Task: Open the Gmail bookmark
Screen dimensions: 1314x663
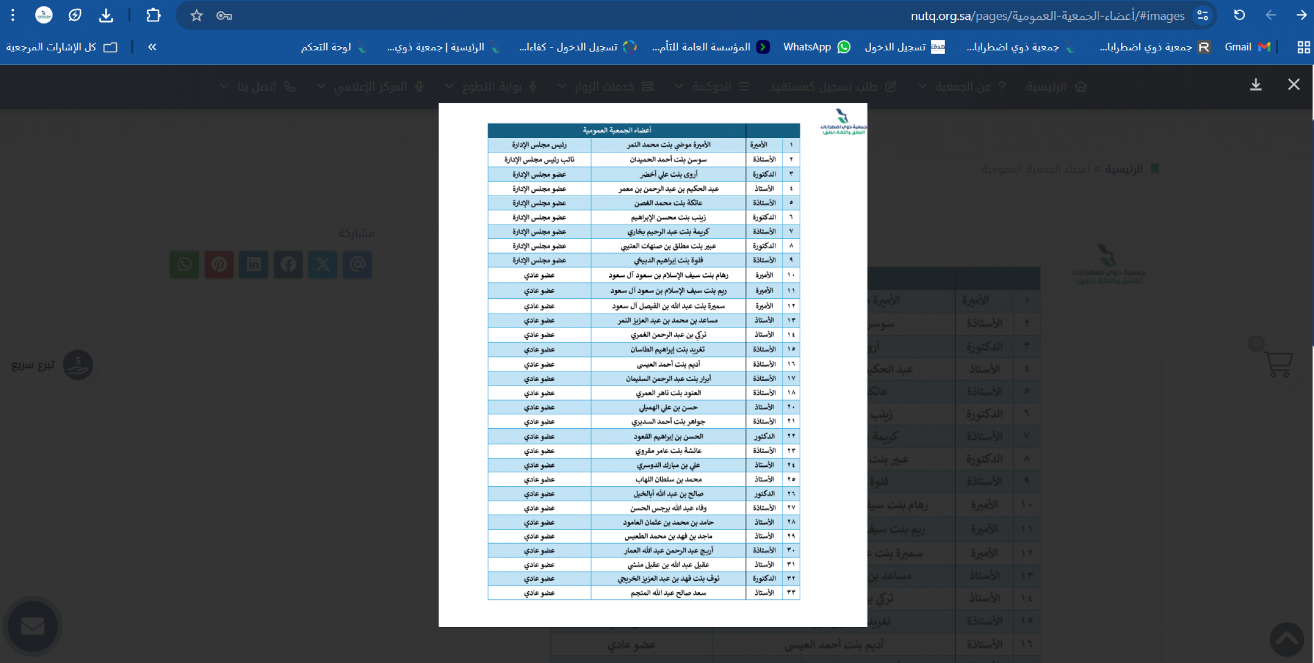Action: tap(1247, 47)
